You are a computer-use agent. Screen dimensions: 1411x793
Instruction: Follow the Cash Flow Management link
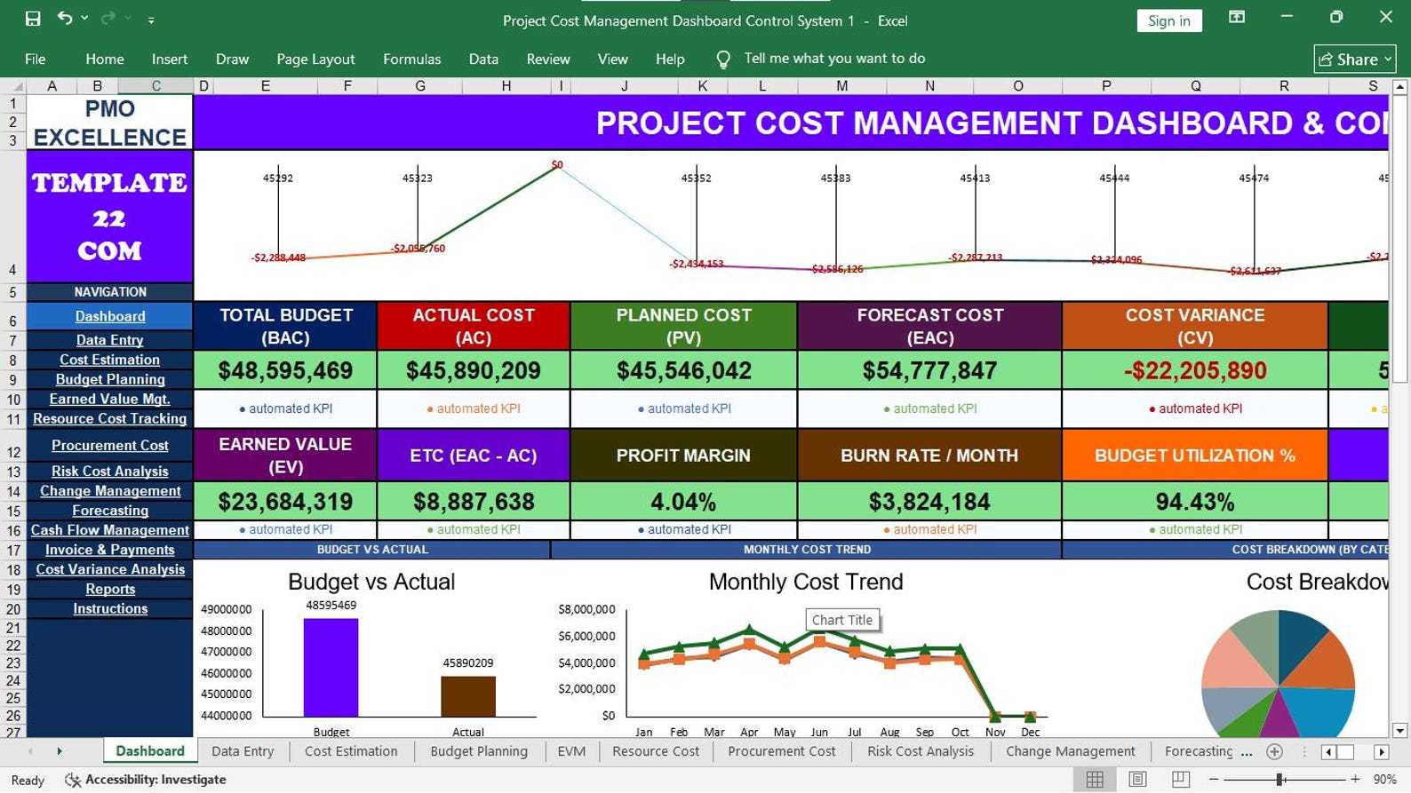tap(109, 530)
